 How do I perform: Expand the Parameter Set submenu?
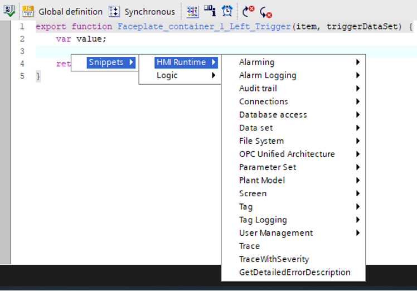(299, 167)
